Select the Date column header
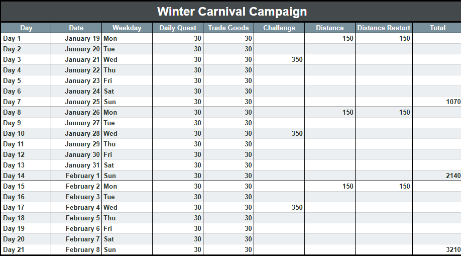 point(76,28)
